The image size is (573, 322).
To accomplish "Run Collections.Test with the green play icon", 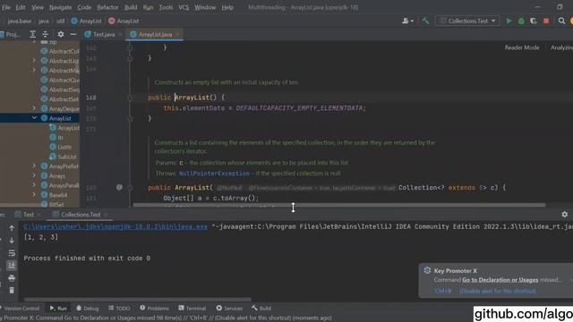I will (x=509, y=21).
